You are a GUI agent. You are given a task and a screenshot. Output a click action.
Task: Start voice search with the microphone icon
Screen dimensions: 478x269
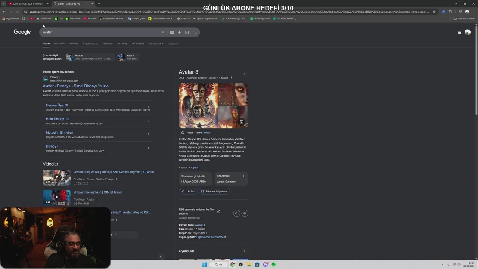click(179, 32)
